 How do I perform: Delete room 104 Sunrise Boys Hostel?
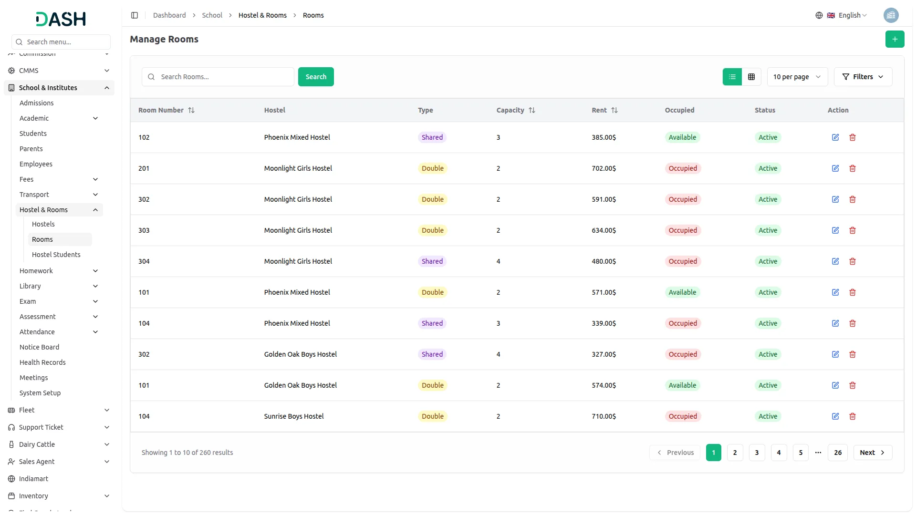[x=853, y=416]
